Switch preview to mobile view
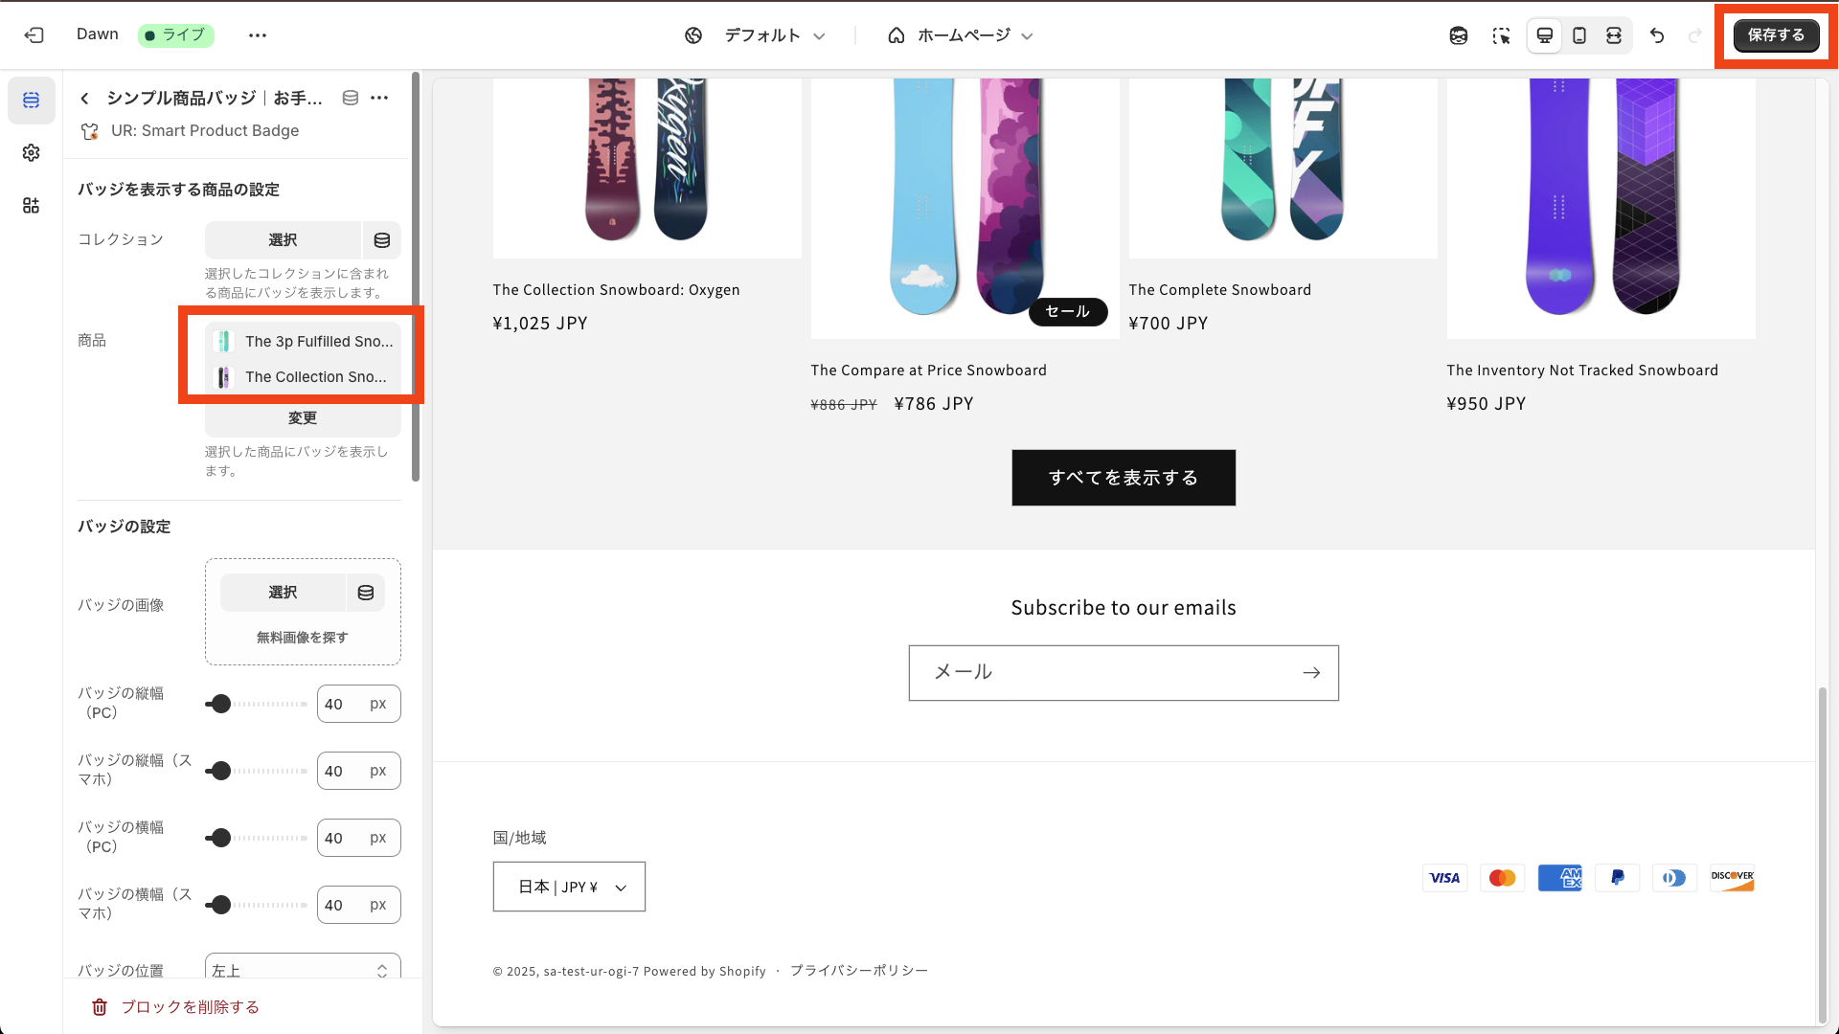The width and height of the screenshot is (1839, 1034). [1579, 35]
